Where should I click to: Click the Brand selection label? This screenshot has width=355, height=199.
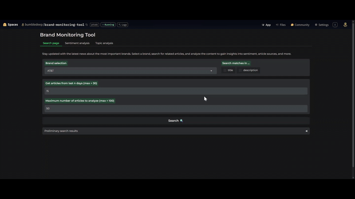(56, 63)
